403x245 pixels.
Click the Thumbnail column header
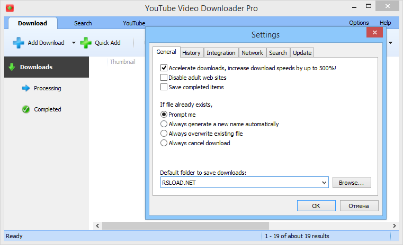[123, 62]
